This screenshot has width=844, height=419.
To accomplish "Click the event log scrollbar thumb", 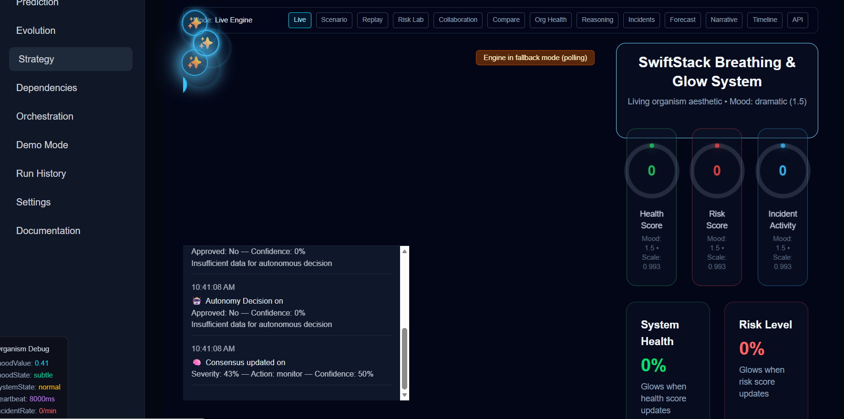I will pyautogui.click(x=404, y=358).
